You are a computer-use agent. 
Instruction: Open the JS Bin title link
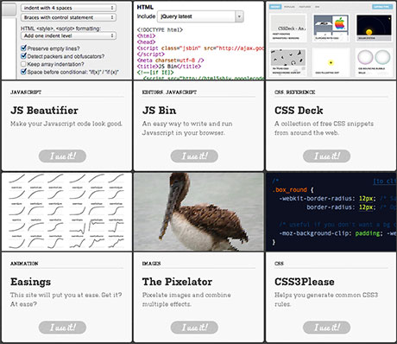click(159, 111)
